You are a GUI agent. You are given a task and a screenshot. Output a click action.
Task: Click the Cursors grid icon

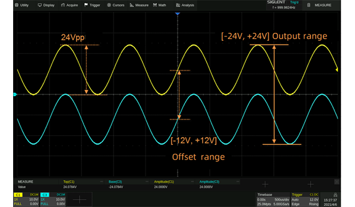click(109, 5)
